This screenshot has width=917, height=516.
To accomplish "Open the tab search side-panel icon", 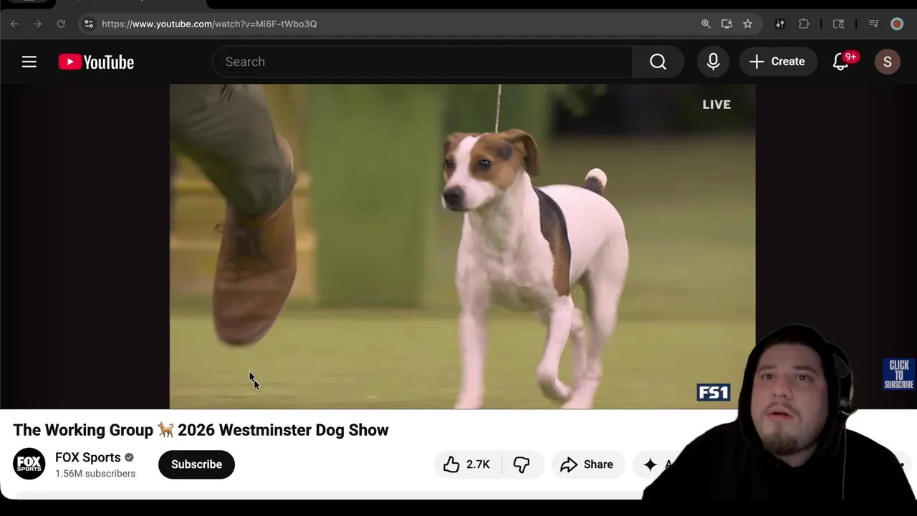I will pos(838,24).
